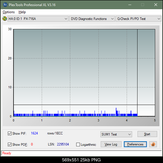
Task: Open the drive selection dropdown PX-716A
Action: pyautogui.click(x=38, y=19)
